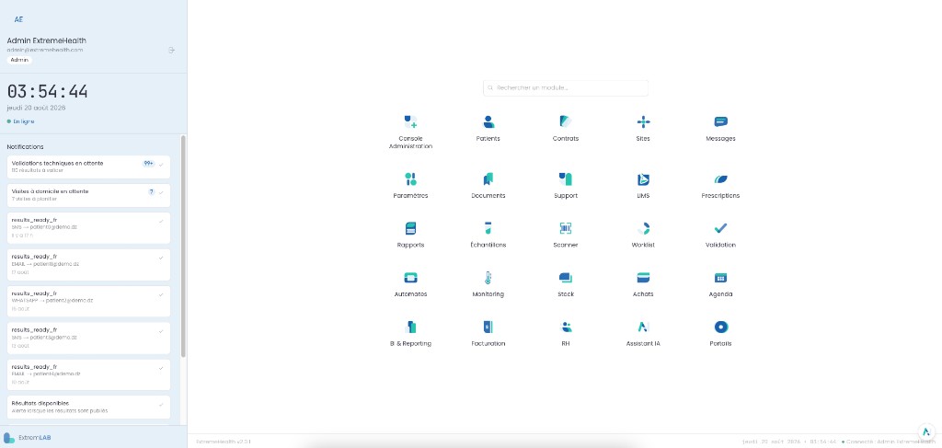Open the Documents module

(488, 185)
